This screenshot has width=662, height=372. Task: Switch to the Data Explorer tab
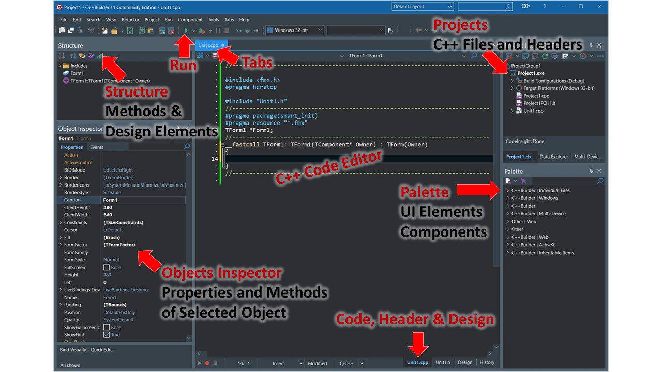coord(554,157)
